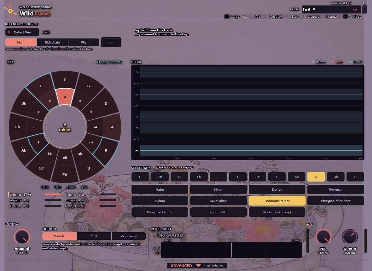Open the Size menu button
Screen dimensions: 372x271
295,16
